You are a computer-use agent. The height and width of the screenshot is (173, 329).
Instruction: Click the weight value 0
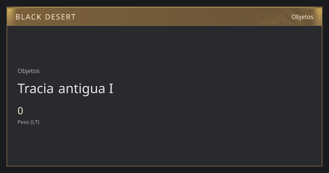pyautogui.click(x=20, y=111)
